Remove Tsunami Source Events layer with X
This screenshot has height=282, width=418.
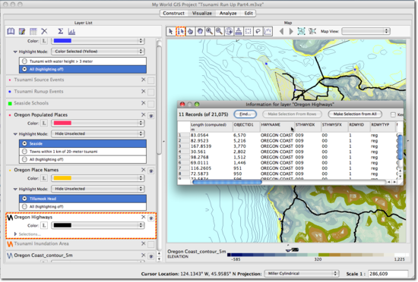144,80
